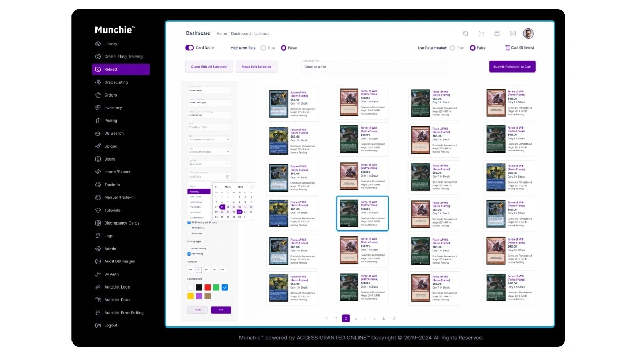
Task: Open the search icon in the top bar
Action: [466, 34]
